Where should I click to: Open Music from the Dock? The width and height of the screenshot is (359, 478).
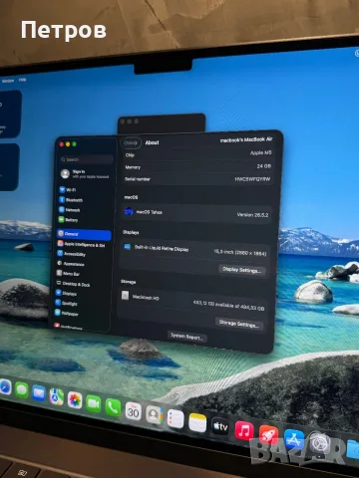coord(244,431)
